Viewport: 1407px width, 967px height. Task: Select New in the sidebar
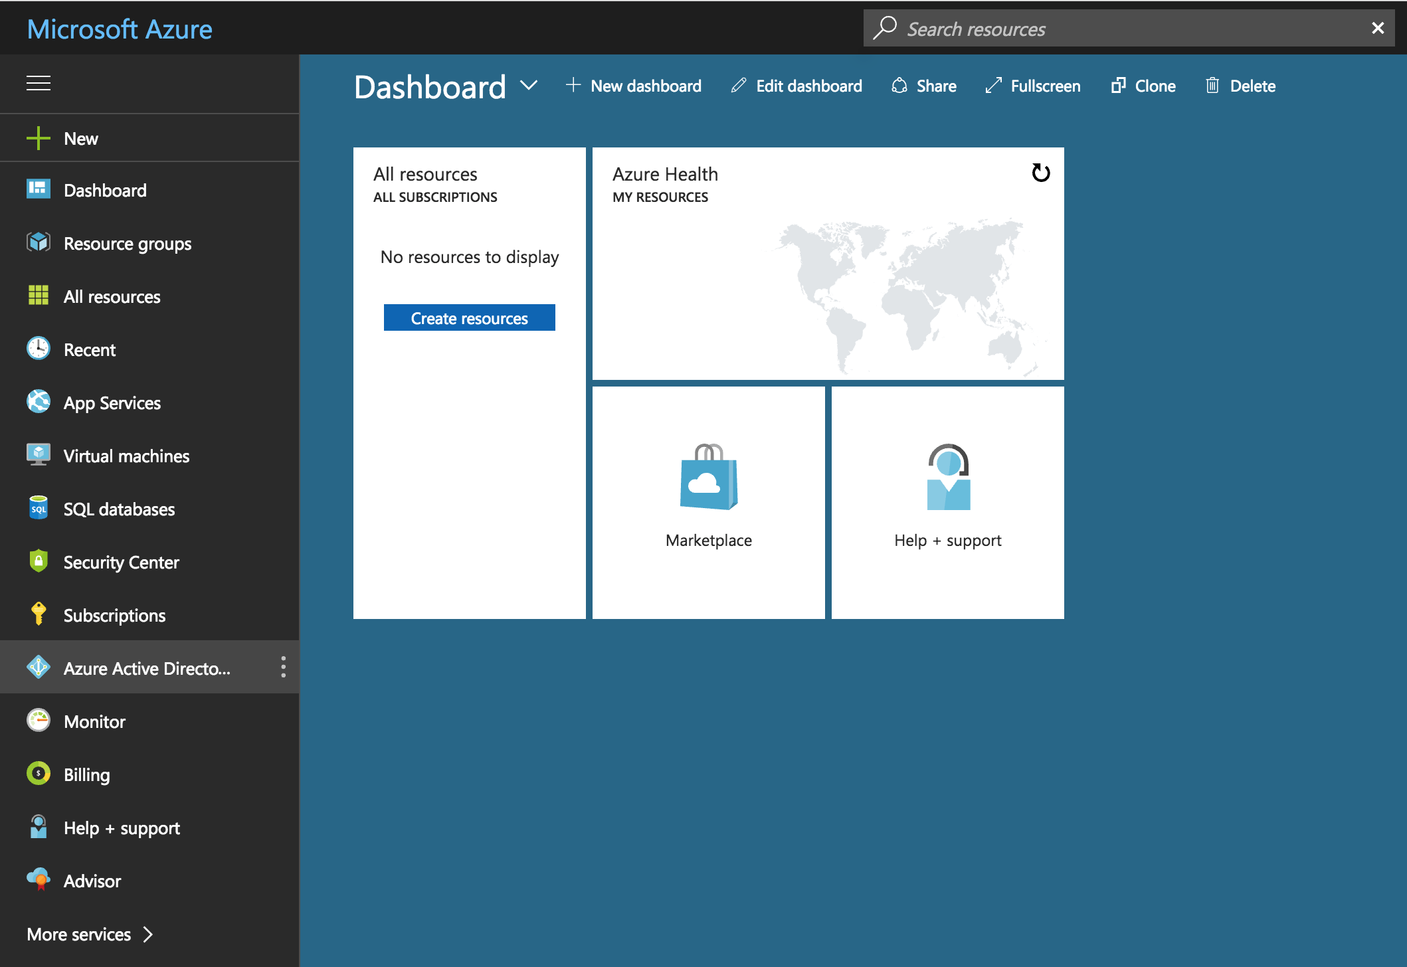(149, 138)
